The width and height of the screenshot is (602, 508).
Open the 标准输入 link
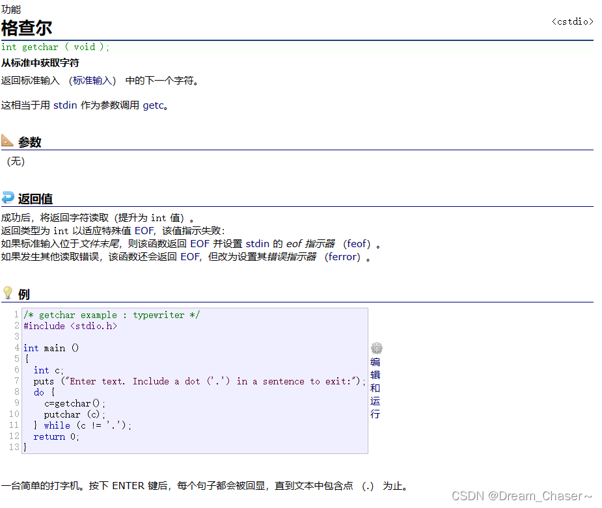click(92, 81)
